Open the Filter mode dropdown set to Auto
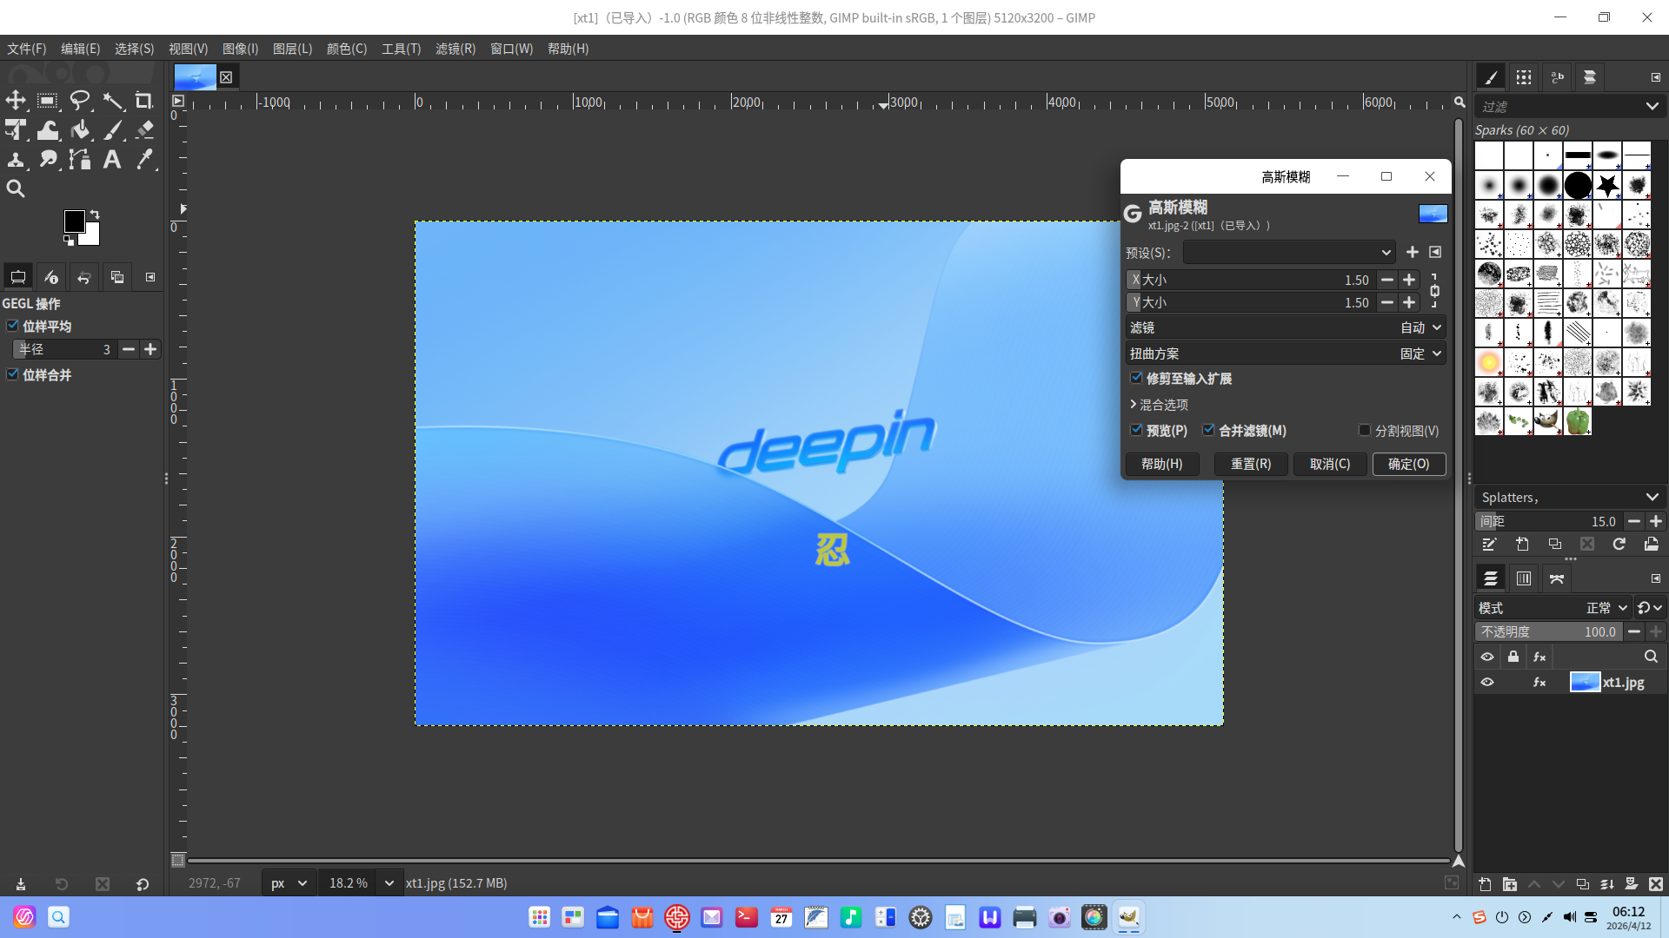Viewport: 1669px width, 938px height. point(1286,327)
